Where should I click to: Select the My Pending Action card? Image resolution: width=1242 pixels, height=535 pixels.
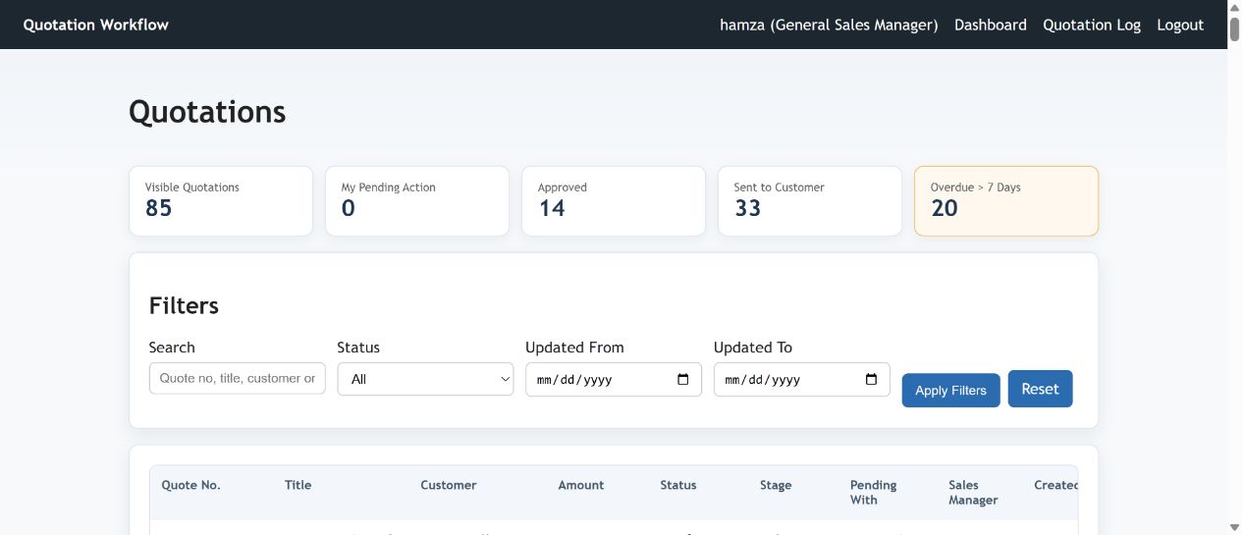[417, 200]
